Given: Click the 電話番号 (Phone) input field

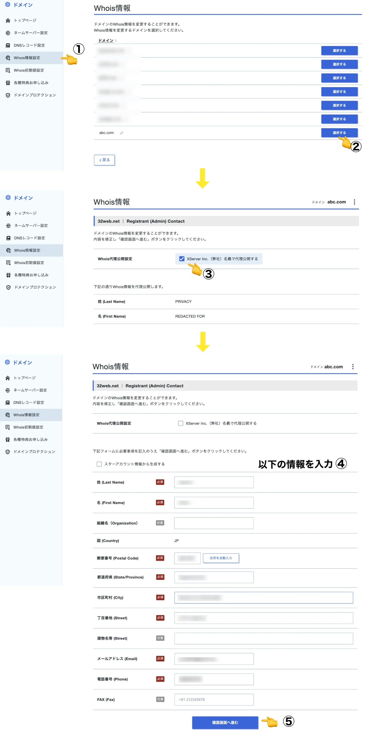Looking at the screenshot, I should pos(214,679).
